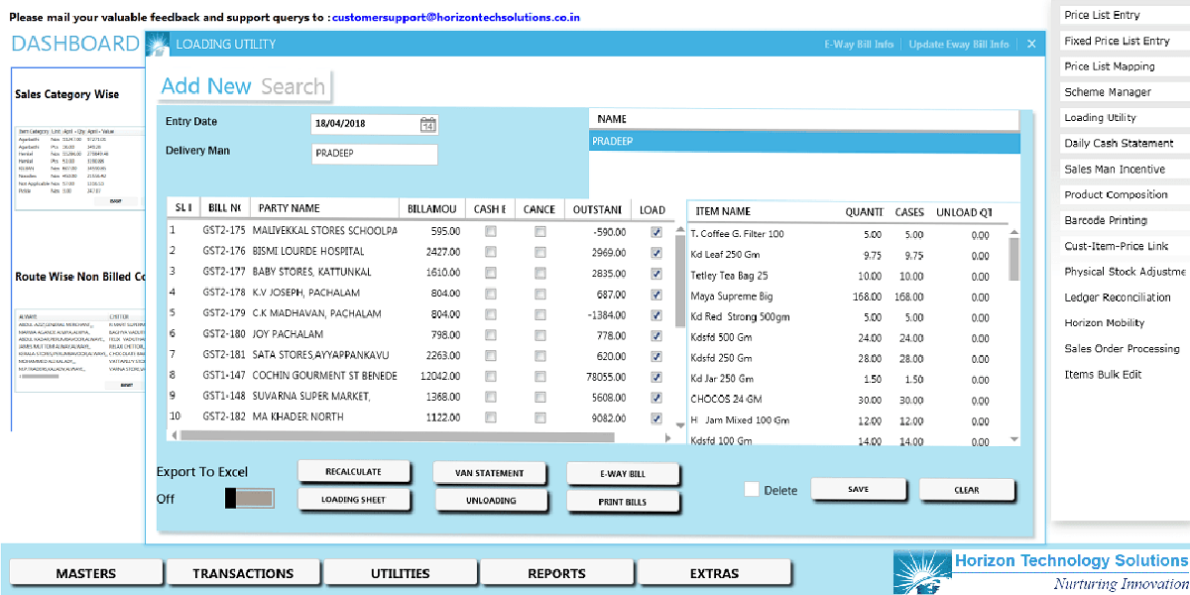Image resolution: width=1190 pixels, height=595 pixels.
Task: Check the CASH box for BISMI LOURDE HOSPITAL row
Action: 490,252
